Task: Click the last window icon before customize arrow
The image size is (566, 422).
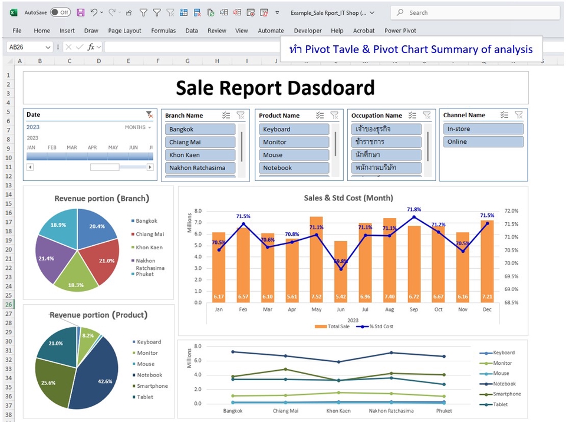Action: 264,12
